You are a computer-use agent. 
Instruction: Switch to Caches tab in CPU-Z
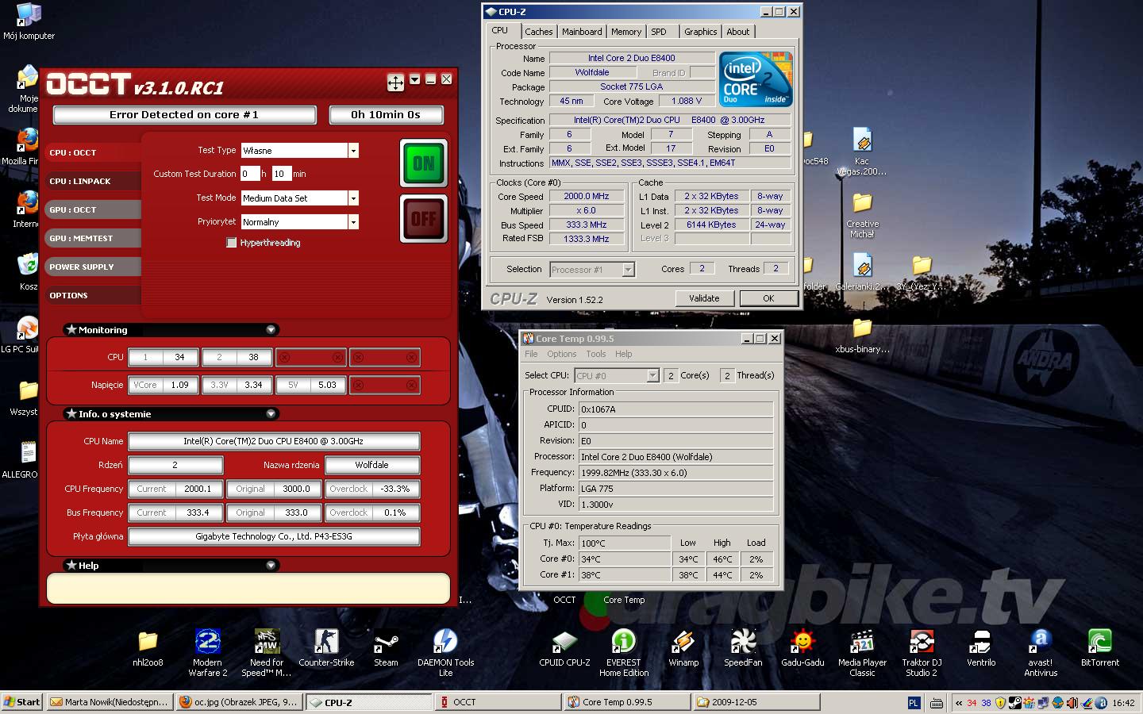538,32
